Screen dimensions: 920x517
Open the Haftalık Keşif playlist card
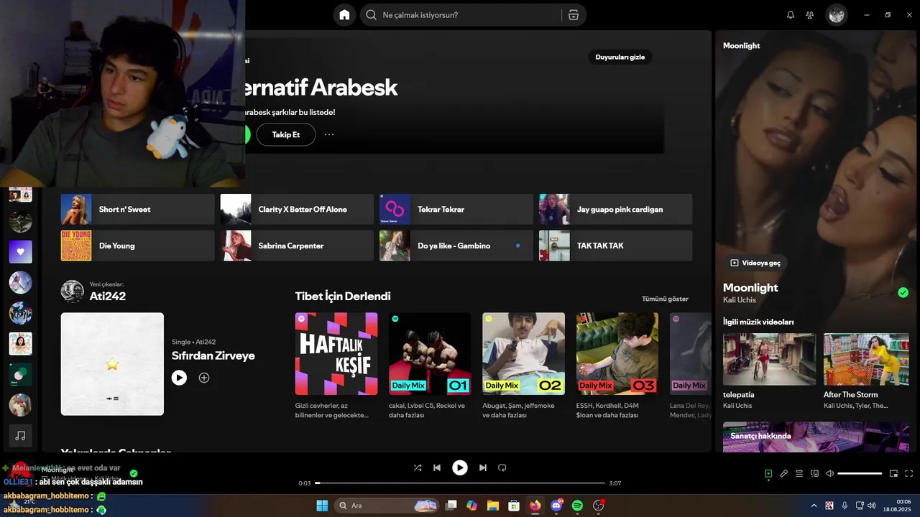click(x=336, y=365)
